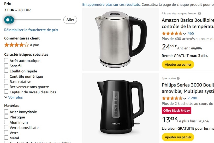The image size is (214, 143).
Task: Open the Amazon Basics rating breakdown chevron
Action: click(185, 33)
